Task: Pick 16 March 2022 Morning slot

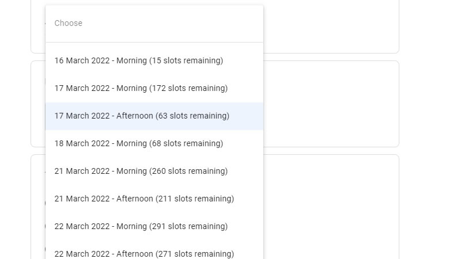Action: coord(139,60)
